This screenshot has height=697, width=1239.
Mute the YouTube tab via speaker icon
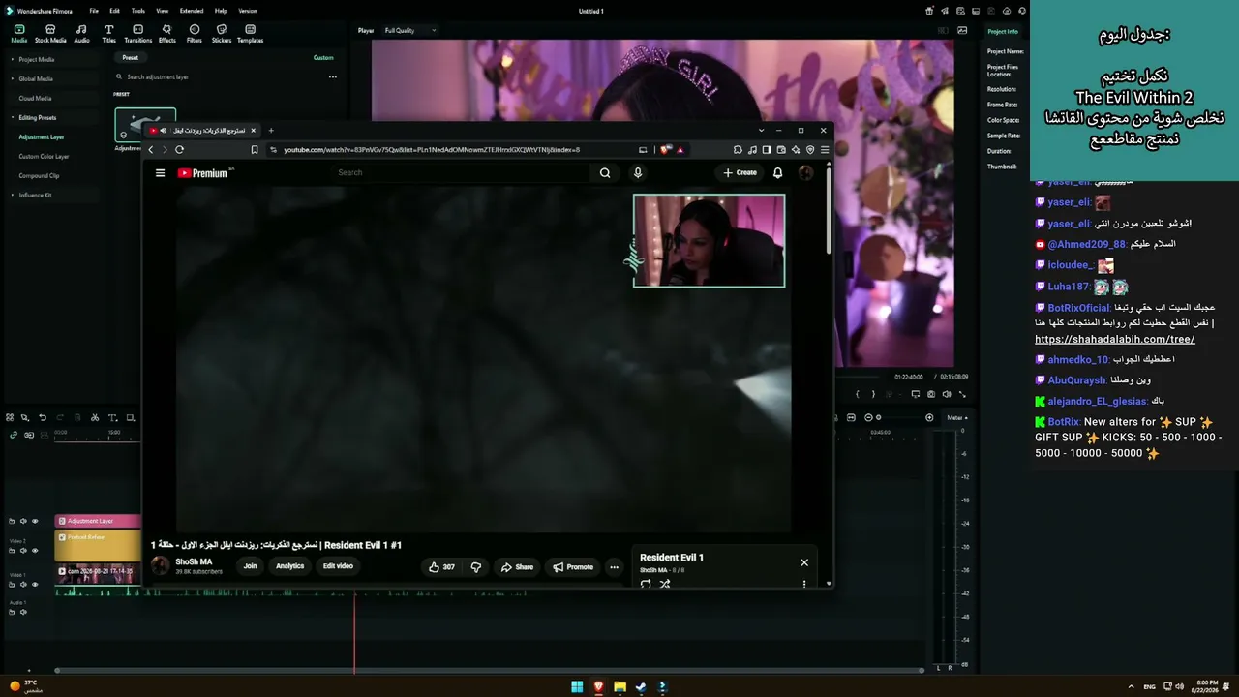[163, 131]
